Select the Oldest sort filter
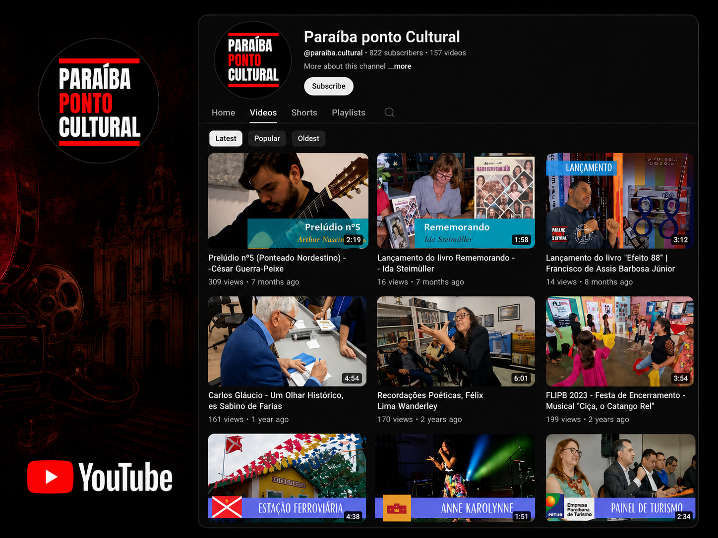718x538 pixels. coord(308,138)
